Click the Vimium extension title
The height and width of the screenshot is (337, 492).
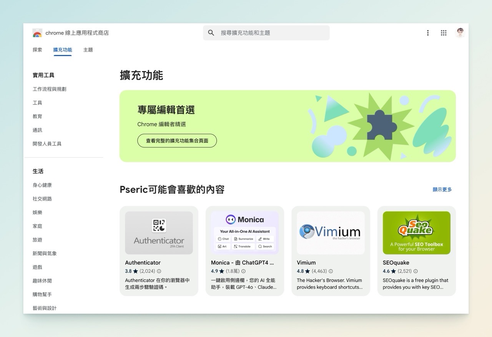tap(306, 263)
